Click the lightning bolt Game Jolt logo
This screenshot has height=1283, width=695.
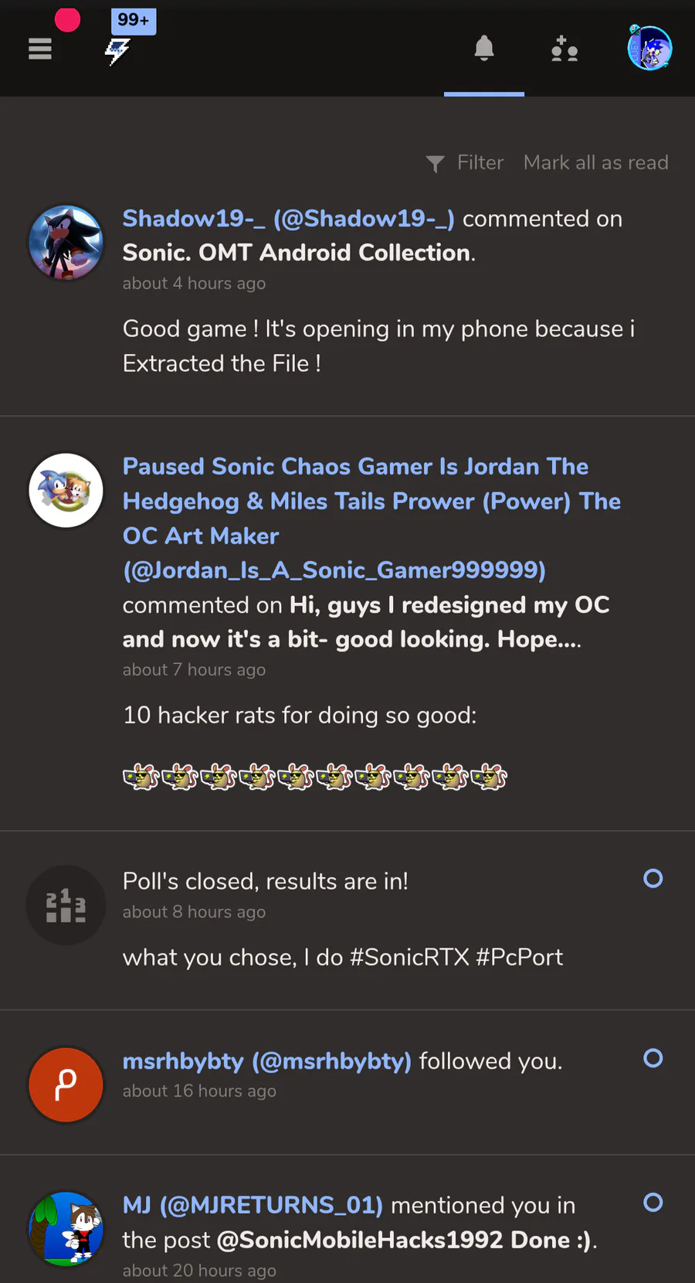[117, 51]
